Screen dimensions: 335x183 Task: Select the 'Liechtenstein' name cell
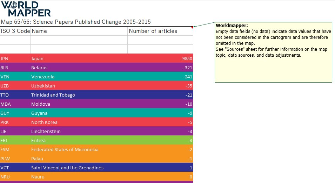(79, 131)
